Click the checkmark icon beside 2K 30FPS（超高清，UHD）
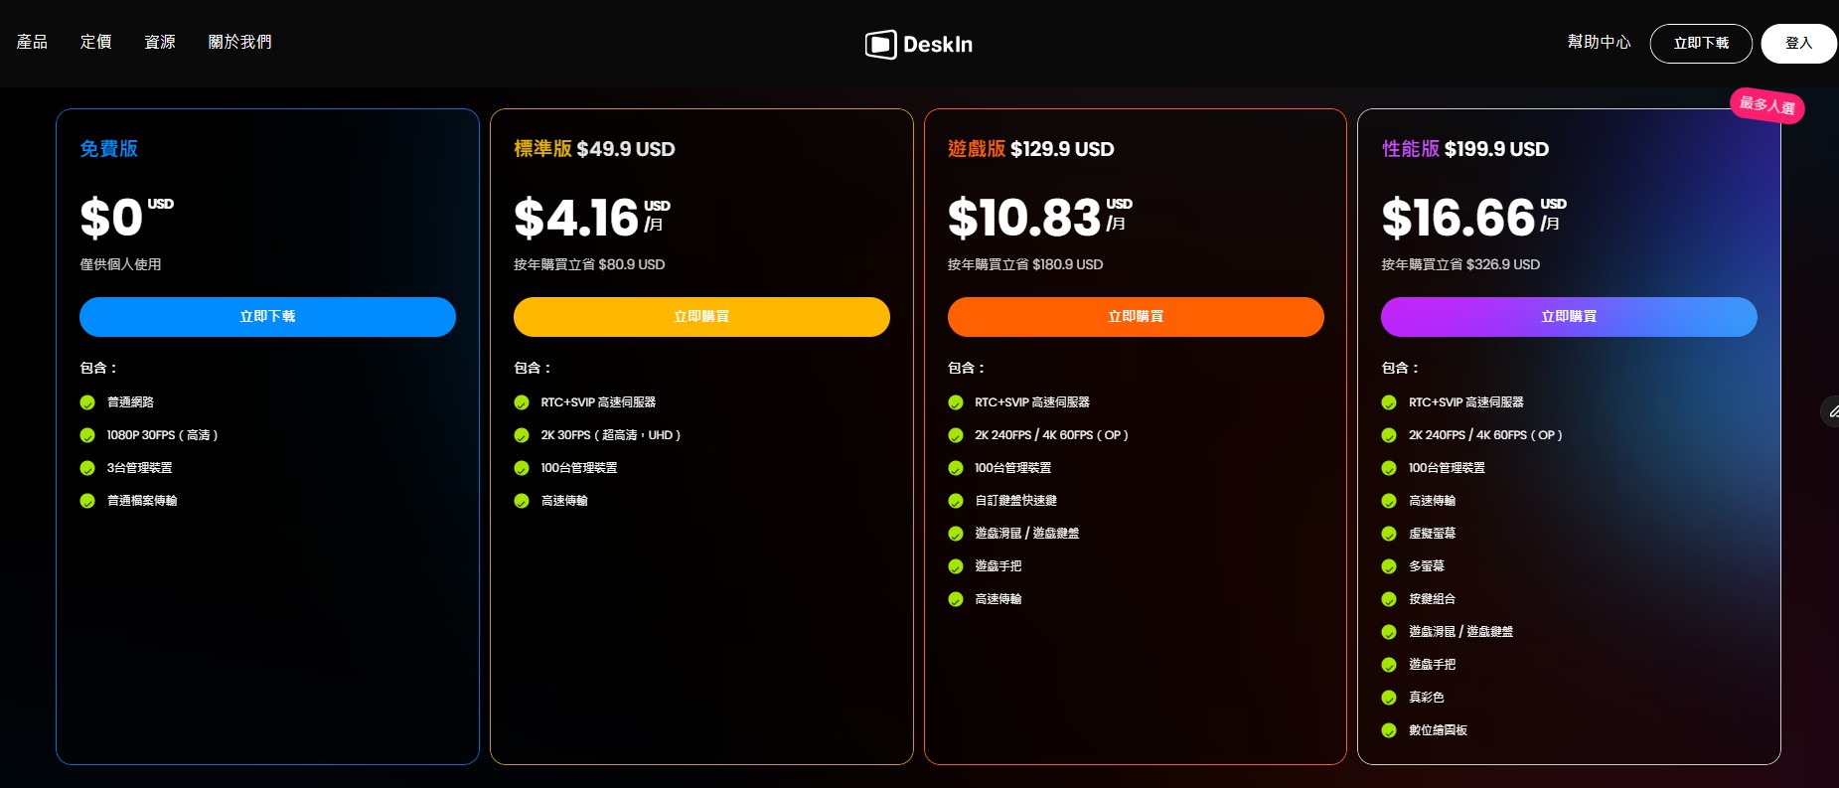1839x788 pixels. pyautogui.click(x=522, y=435)
